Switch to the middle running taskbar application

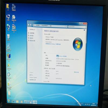click(x=31, y=102)
